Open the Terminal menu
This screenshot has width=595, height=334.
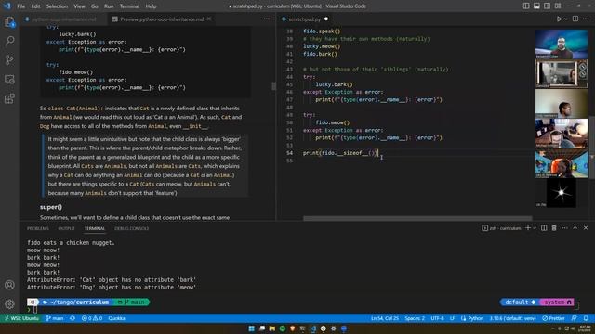pyautogui.click(x=129, y=6)
